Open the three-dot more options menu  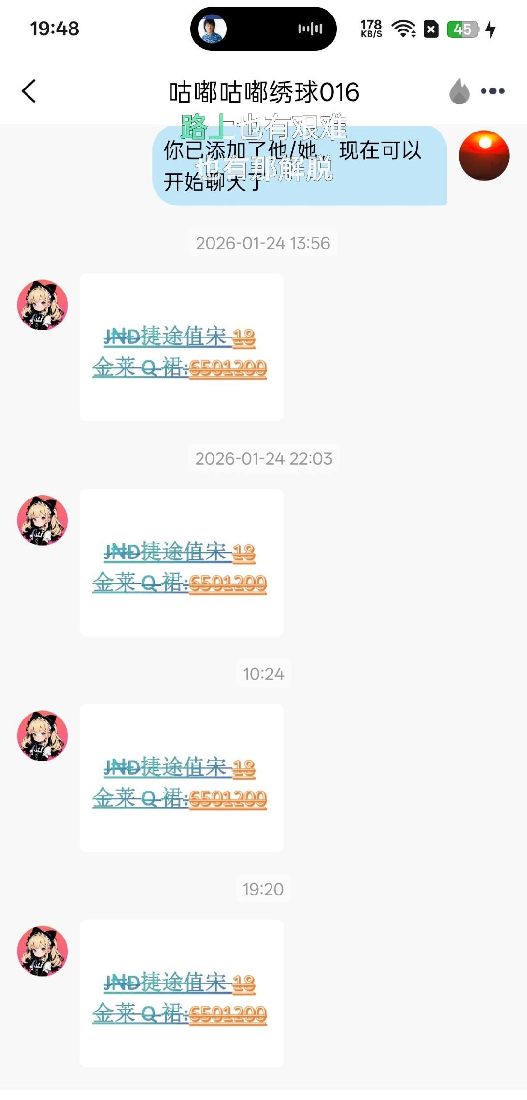pos(493,91)
